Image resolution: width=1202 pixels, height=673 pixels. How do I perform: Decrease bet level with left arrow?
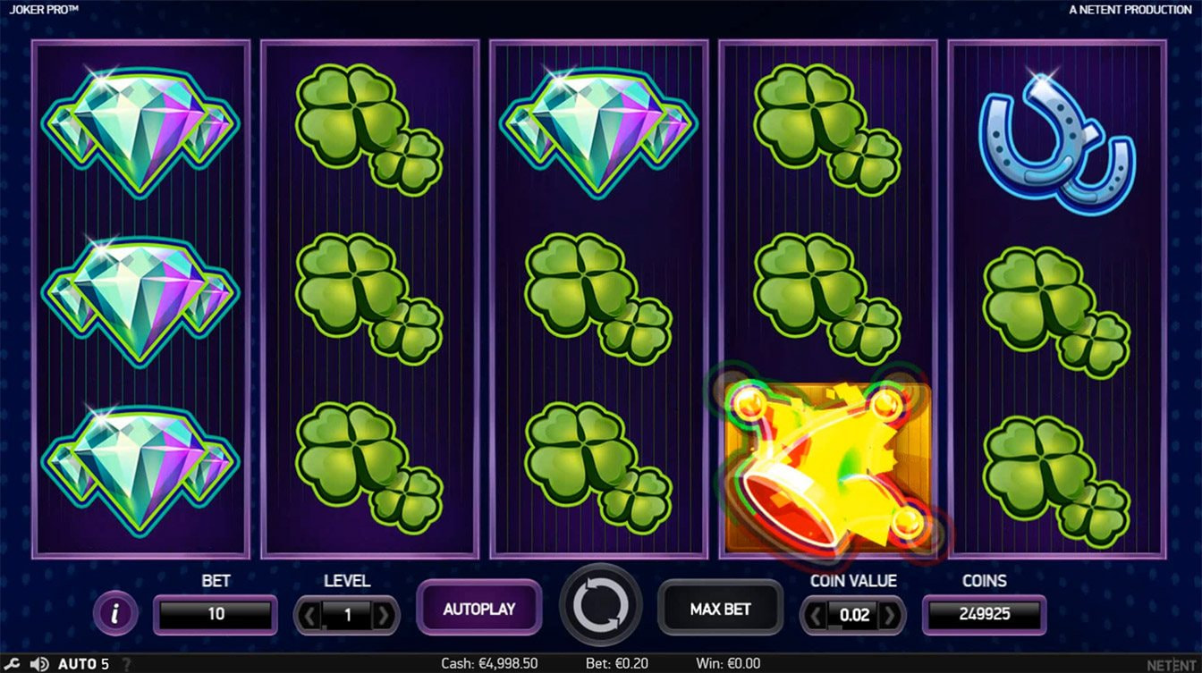click(309, 615)
